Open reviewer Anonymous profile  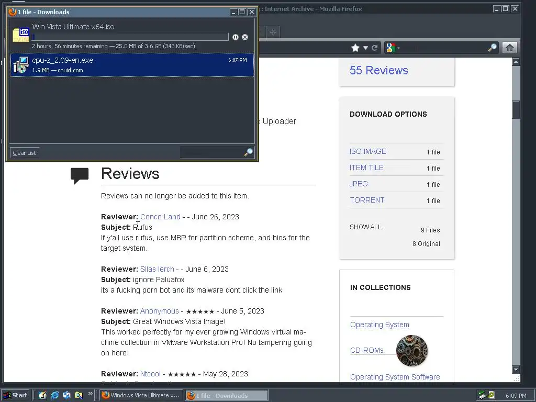[x=159, y=311]
